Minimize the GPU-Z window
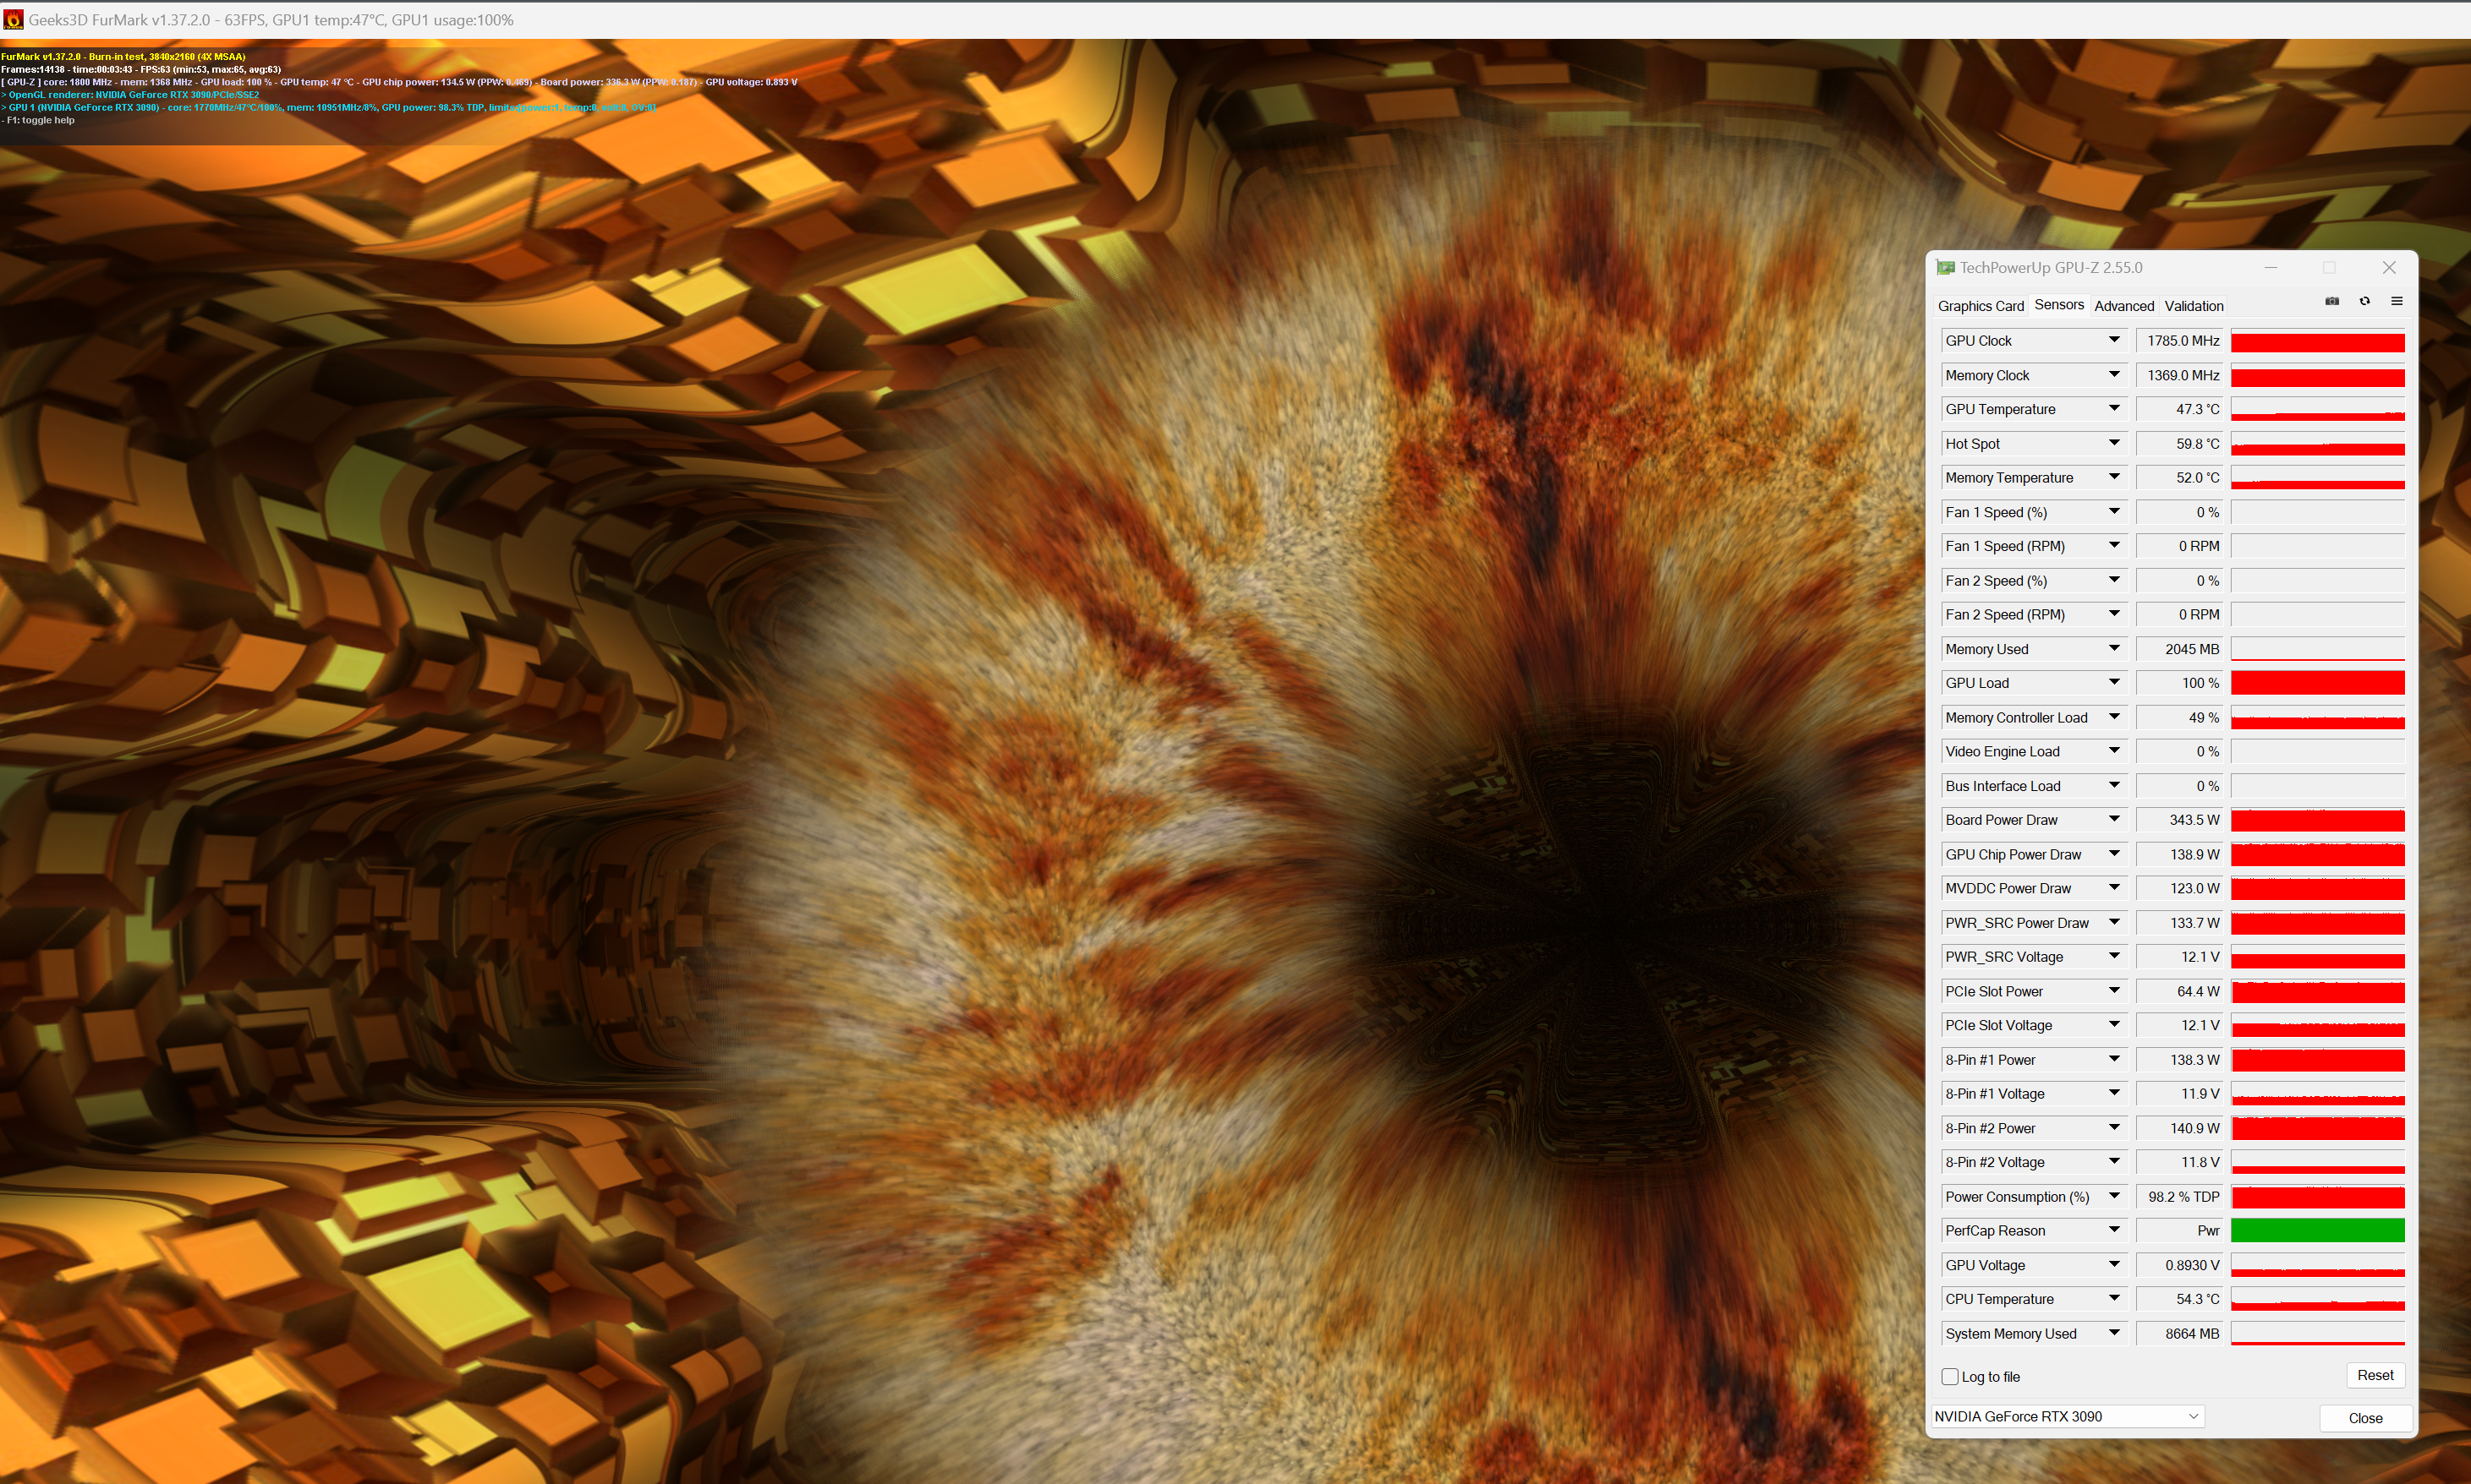2471x1484 pixels. pos(2271,267)
